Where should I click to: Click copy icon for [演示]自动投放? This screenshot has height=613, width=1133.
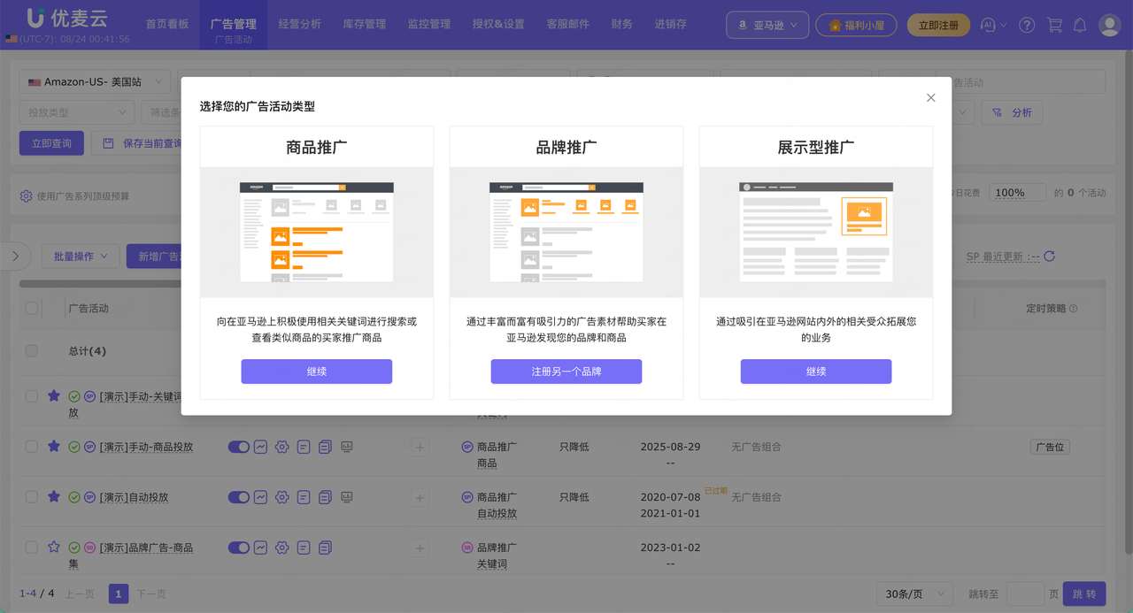325,497
